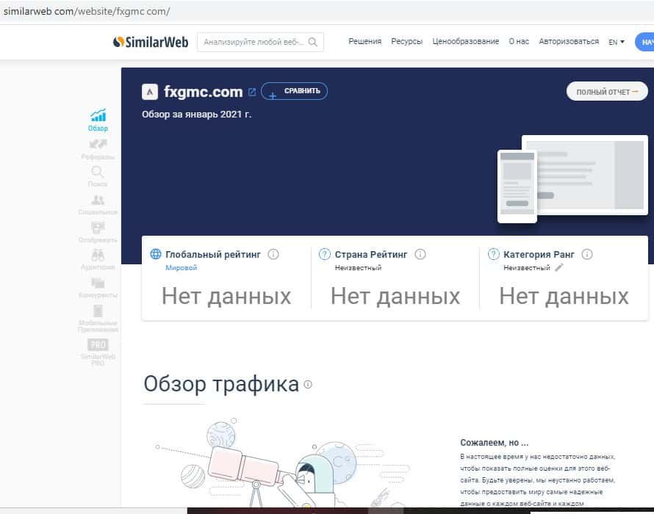This screenshot has width=654, height=514.
Task: Click the search magnifier icon
Action: (x=312, y=42)
